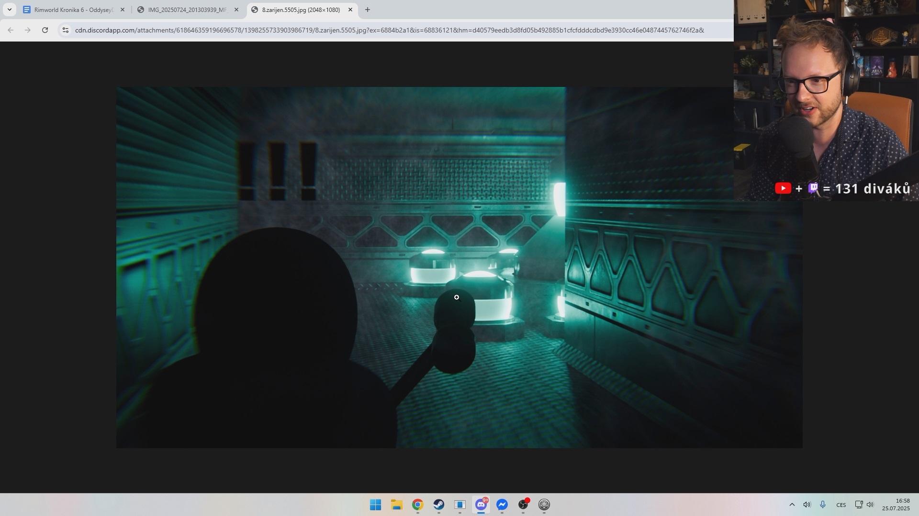Viewport: 919px width, 516px height.
Task: Go back one page
Action: 11,30
